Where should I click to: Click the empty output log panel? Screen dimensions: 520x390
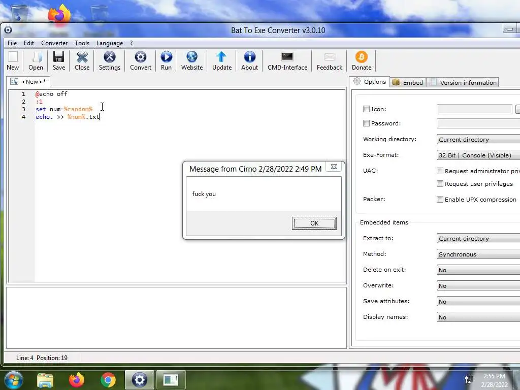(176, 318)
